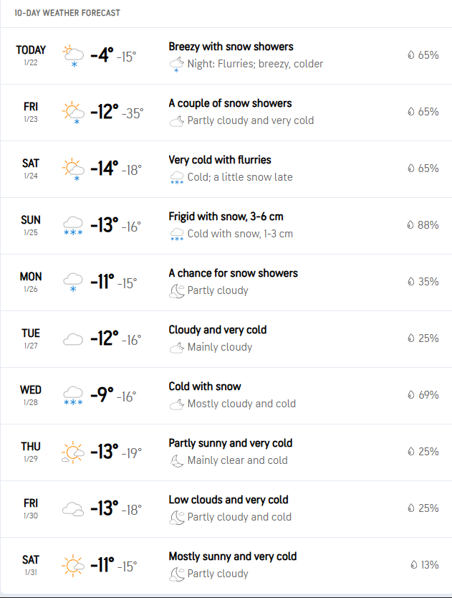
Task: Open the 'Breezy with snow showers' forecast
Action: point(231,47)
